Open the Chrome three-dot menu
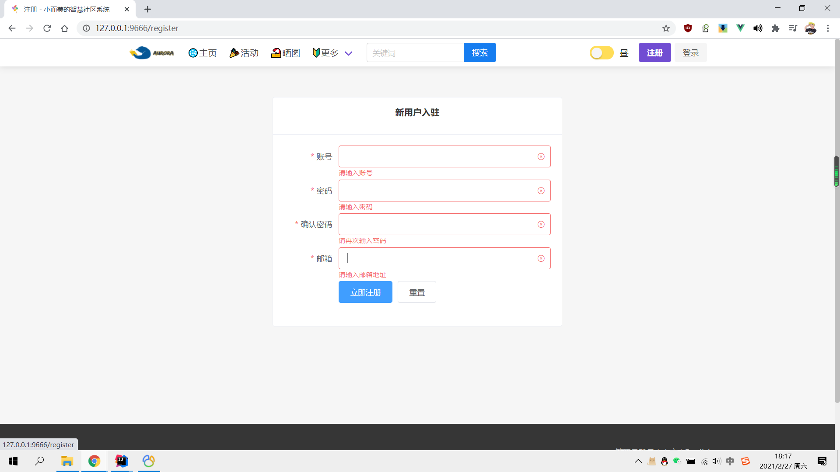The height and width of the screenshot is (472, 840). [x=828, y=28]
